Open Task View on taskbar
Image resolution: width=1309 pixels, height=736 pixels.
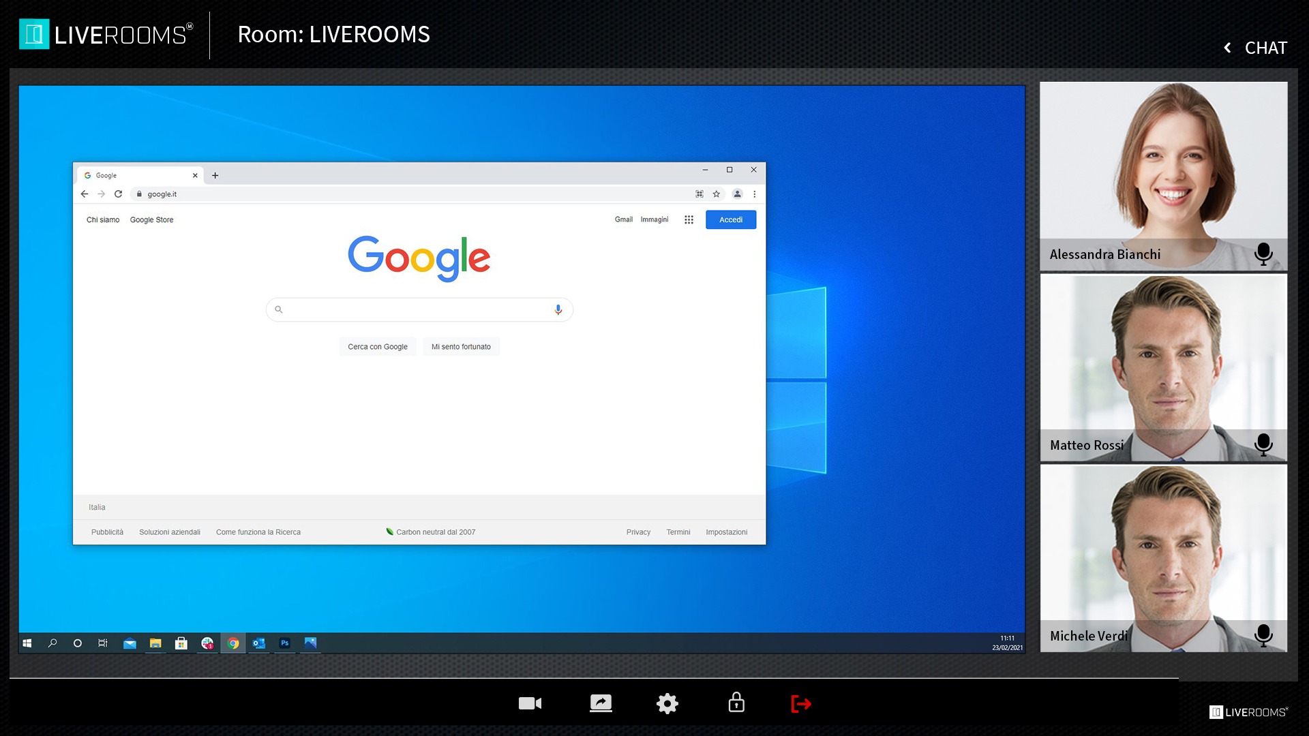click(103, 643)
